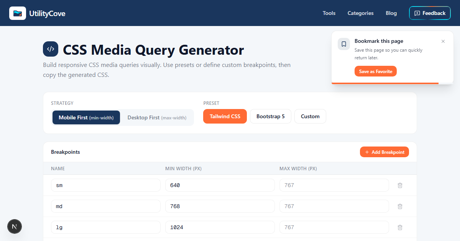Image resolution: width=460 pixels, height=241 pixels.
Task: Click the Breakpoints section heading
Action: point(66,152)
